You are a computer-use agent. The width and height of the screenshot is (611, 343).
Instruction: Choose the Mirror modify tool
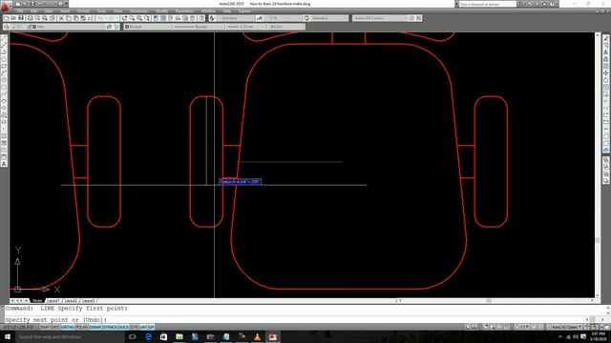(x=606, y=52)
